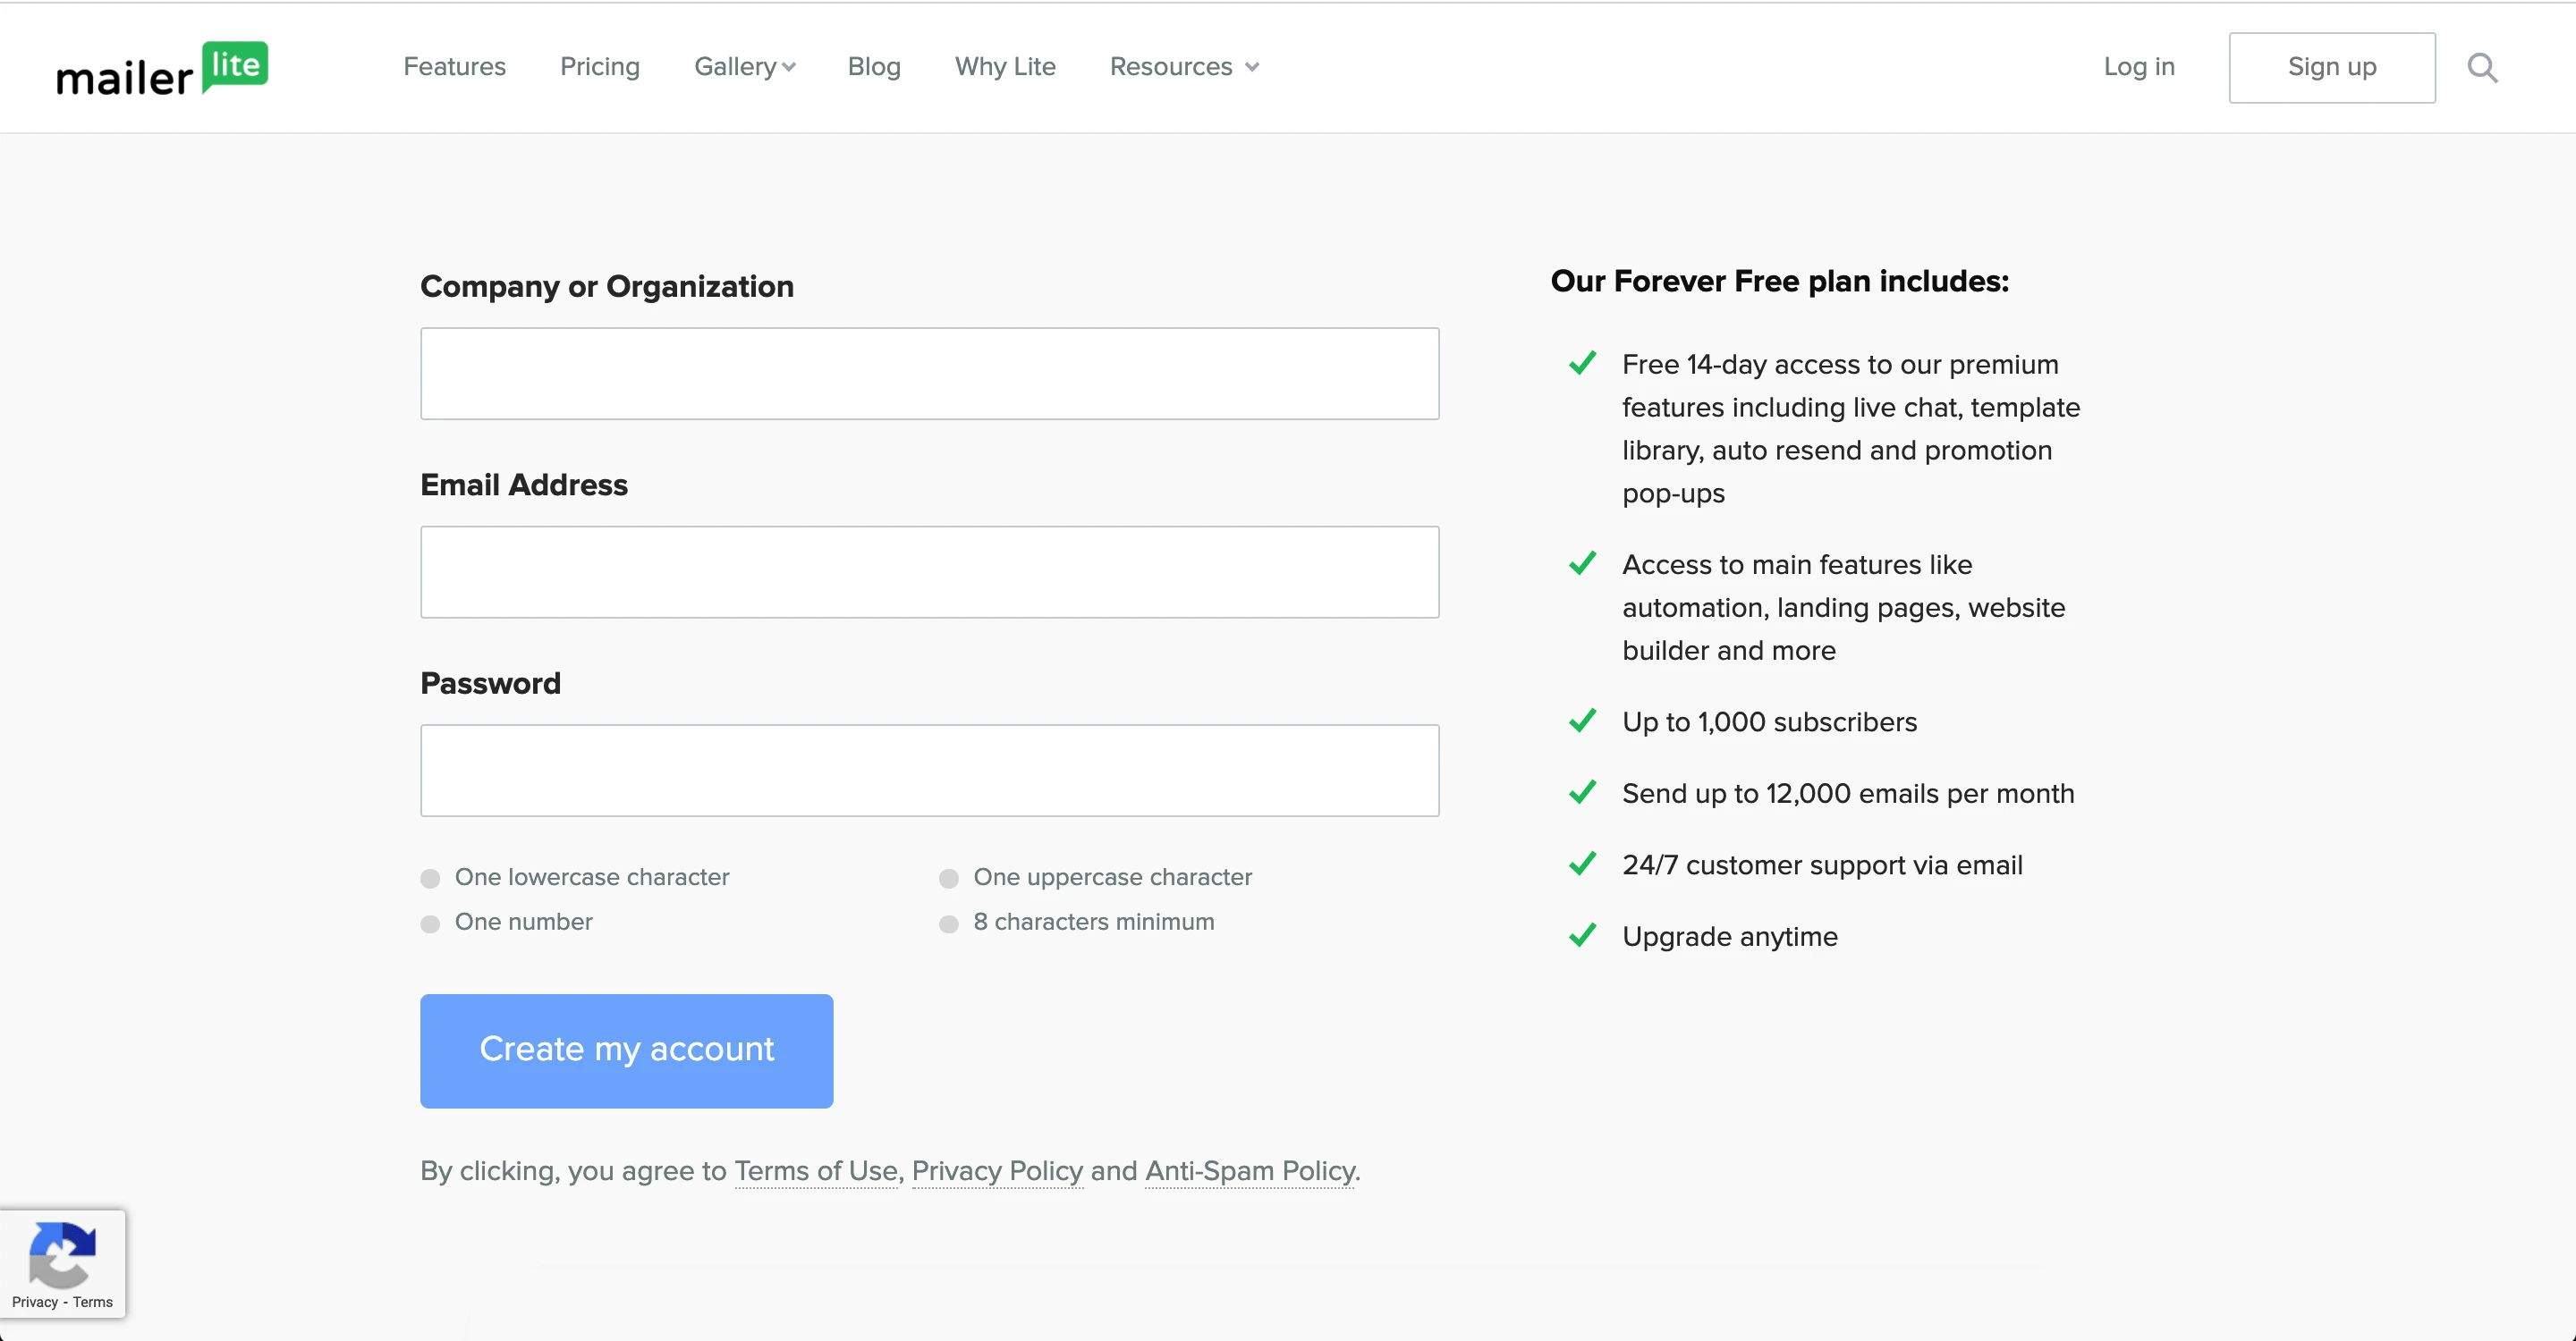Click the reCAPTCHA badge icon
Screen dimensions: 2576x1341
pyautogui.click(x=62, y=1254)
